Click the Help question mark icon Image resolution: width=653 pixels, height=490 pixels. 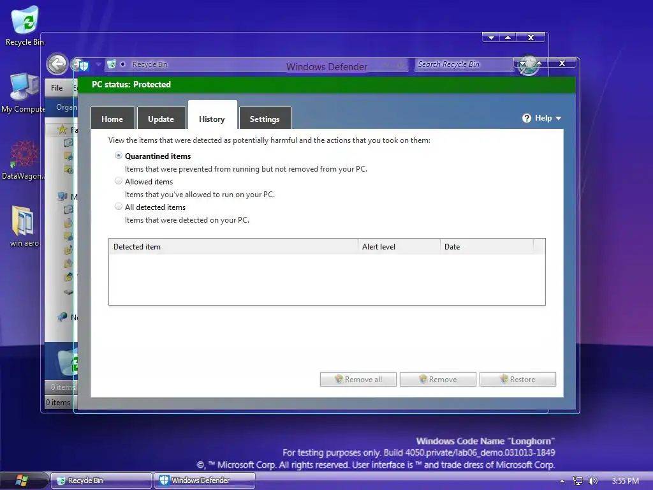(526, 118)
